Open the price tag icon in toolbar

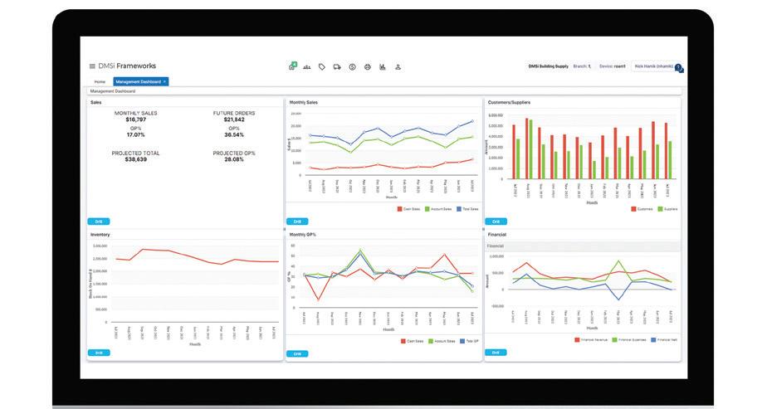(x=322, y=67)
